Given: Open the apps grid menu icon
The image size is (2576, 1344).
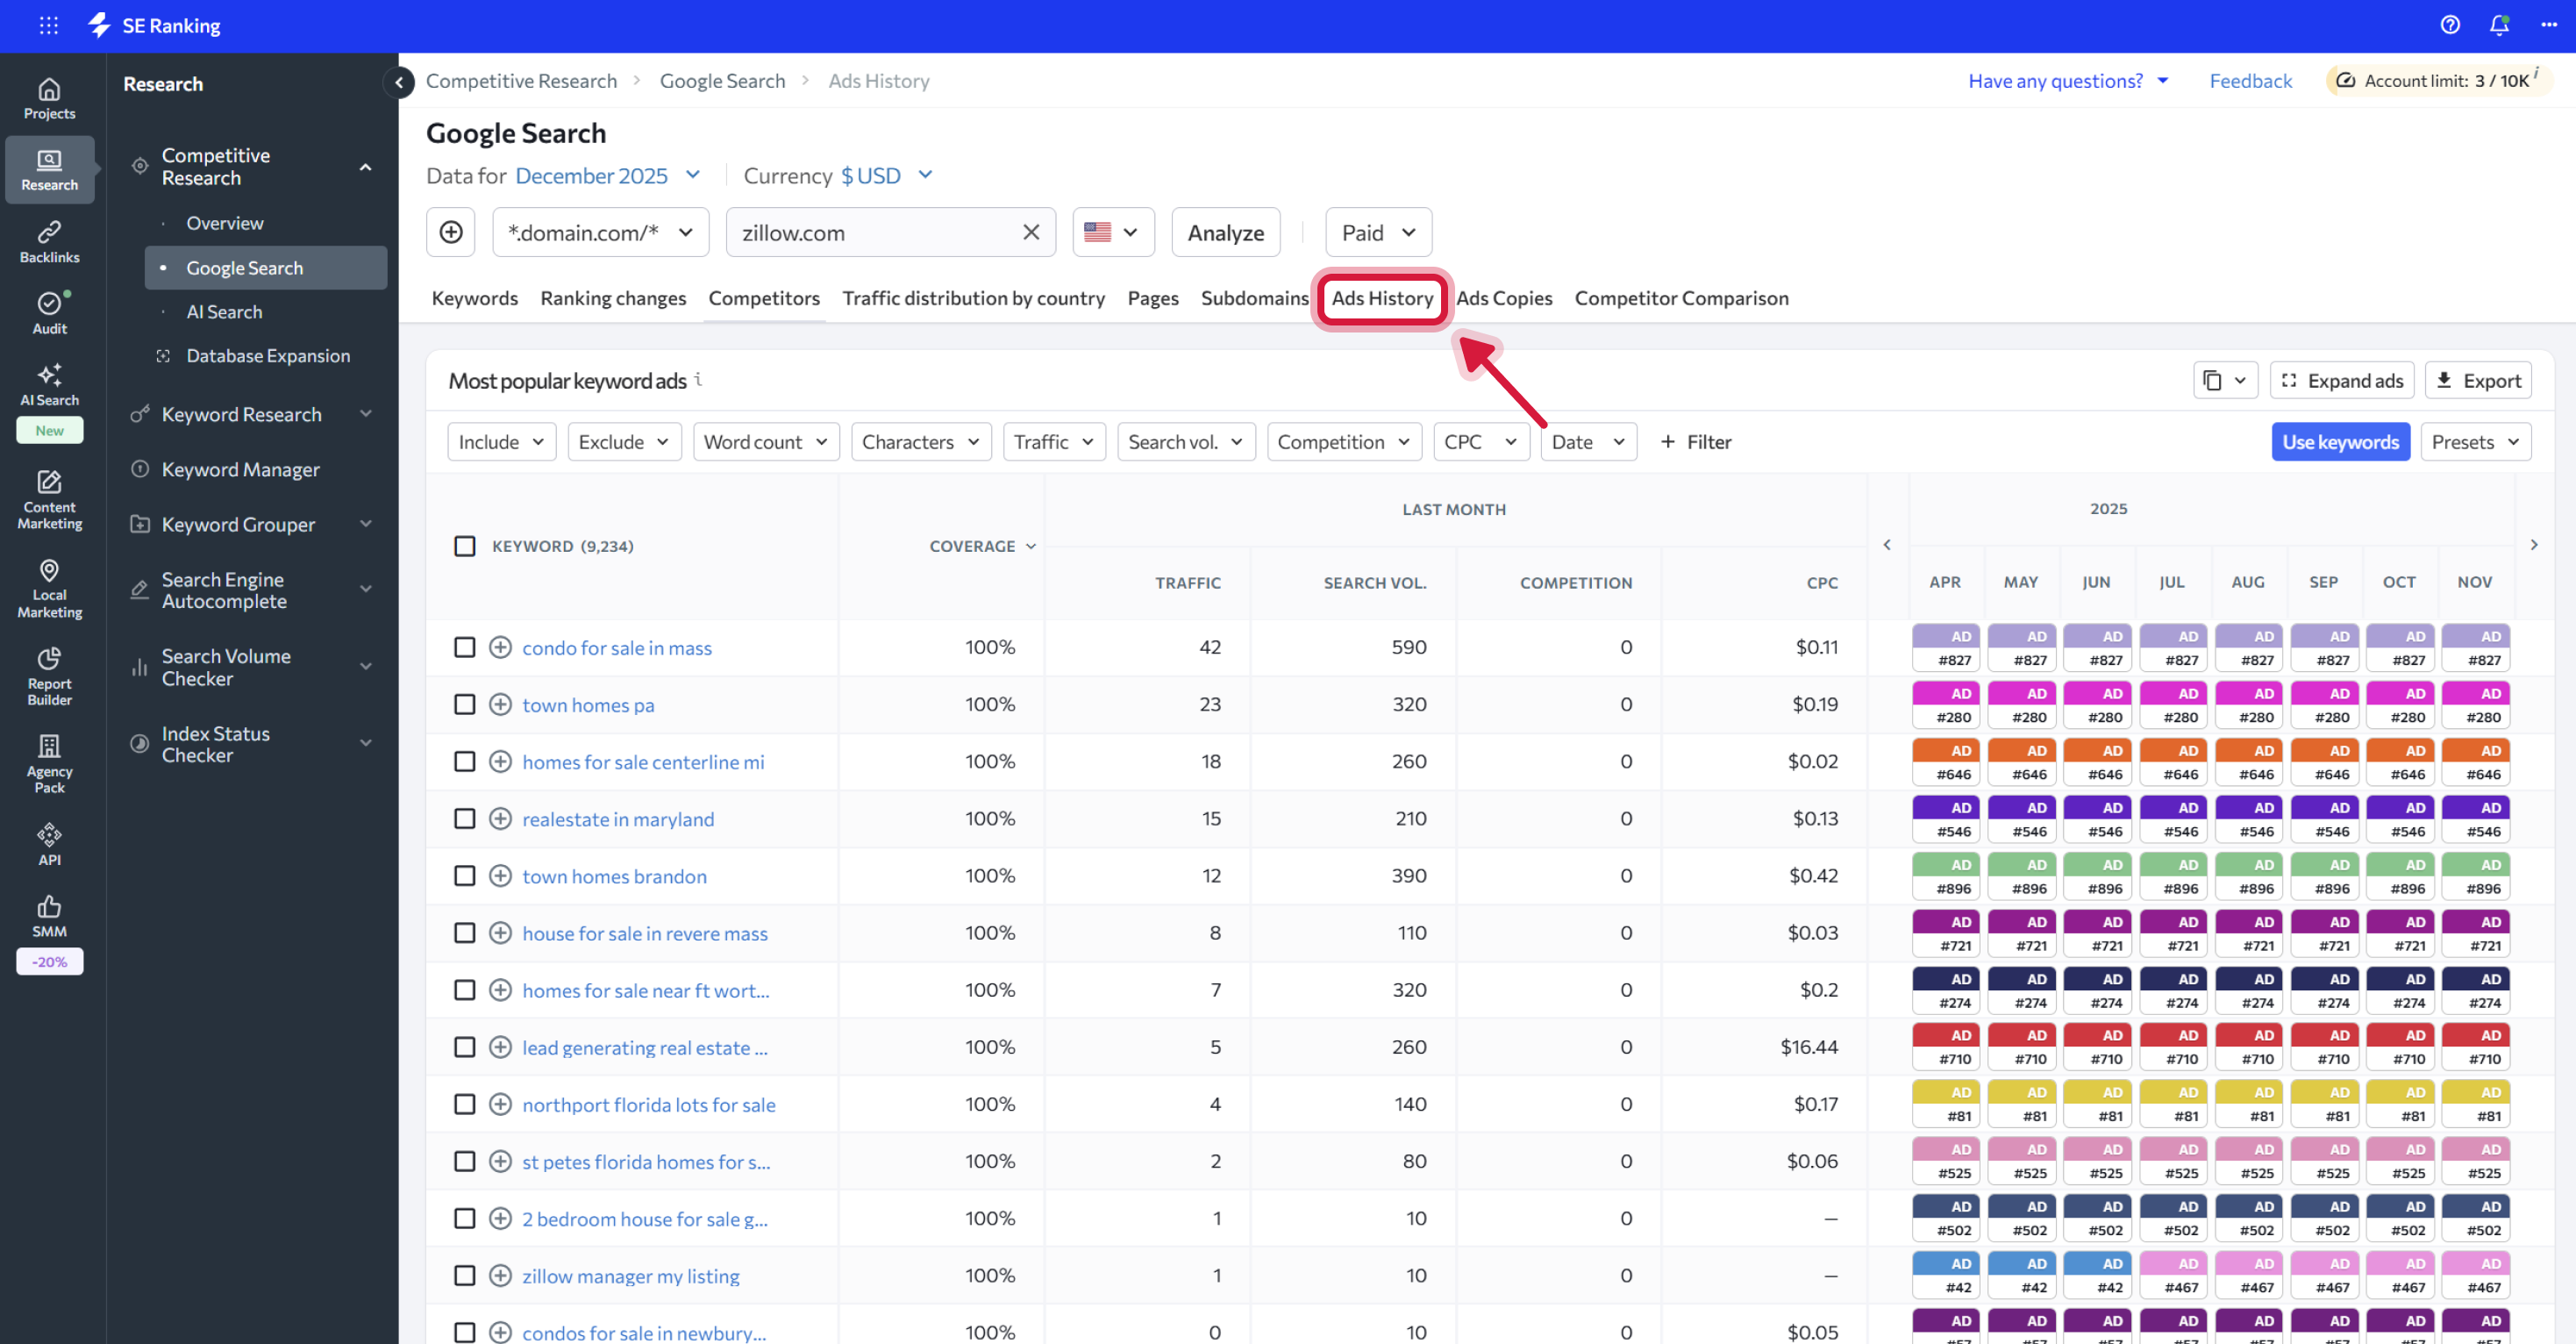Looking at the screenshot, I should tap(48, 25).
